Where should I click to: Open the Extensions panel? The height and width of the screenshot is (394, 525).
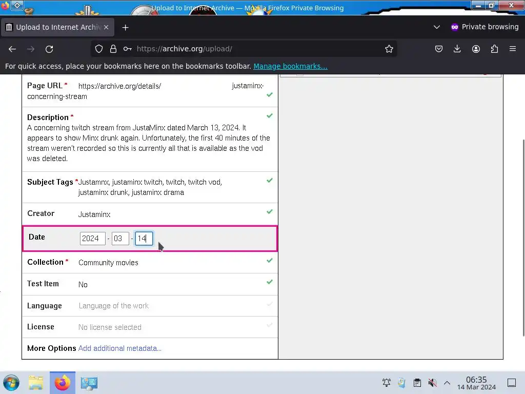click(x=494, y=49)
